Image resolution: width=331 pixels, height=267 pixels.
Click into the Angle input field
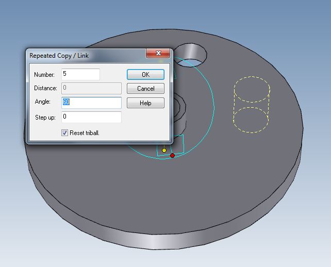coord(91,102)
